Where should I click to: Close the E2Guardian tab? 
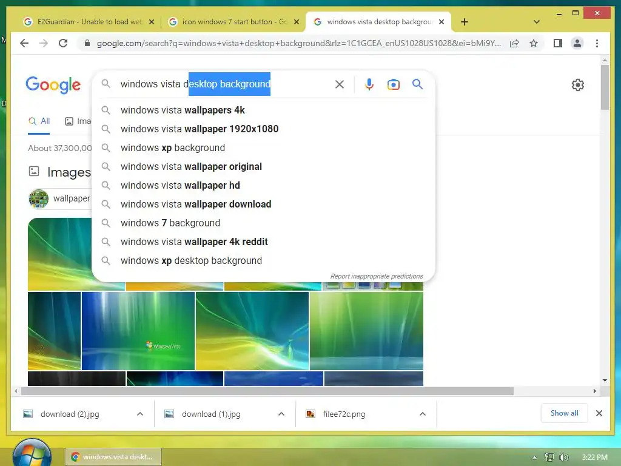pyautogui.click(x=151, y=22)
